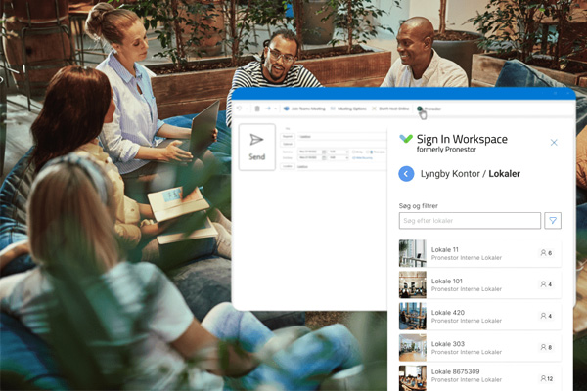587x391 pixels.
Task: Focus the Required attendees input field
Action: coord(342,137)
